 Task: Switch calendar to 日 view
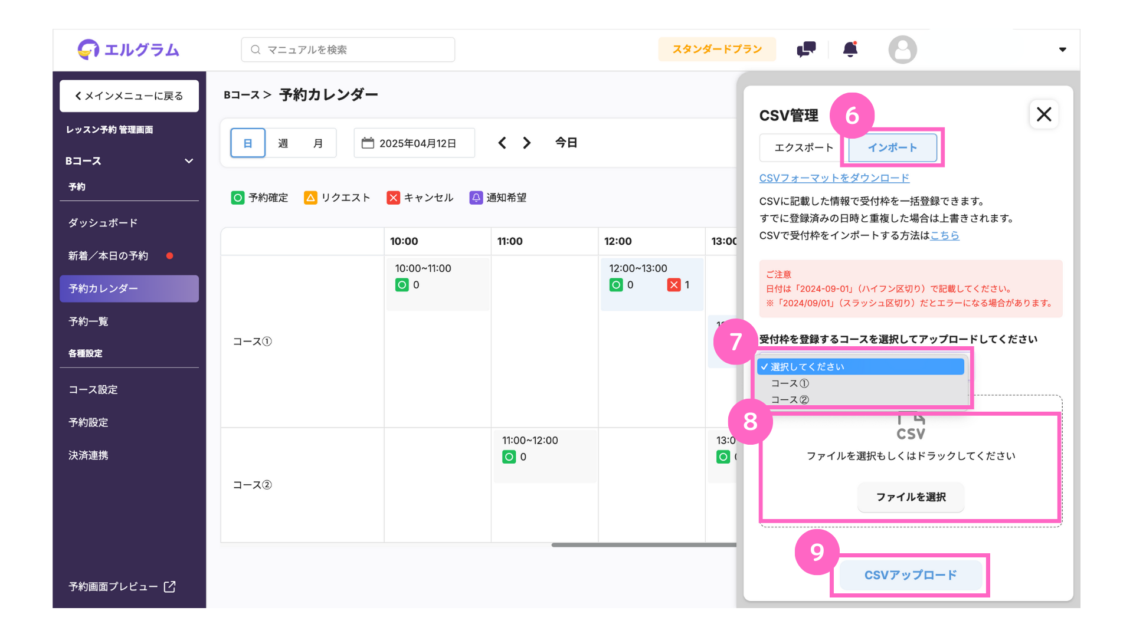(x=248, y=143)
